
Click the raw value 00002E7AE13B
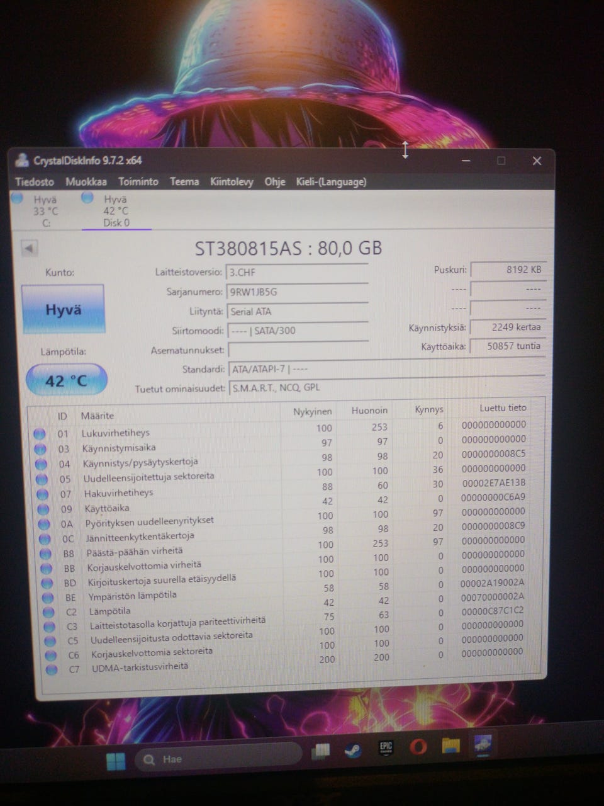click(494, 483)
